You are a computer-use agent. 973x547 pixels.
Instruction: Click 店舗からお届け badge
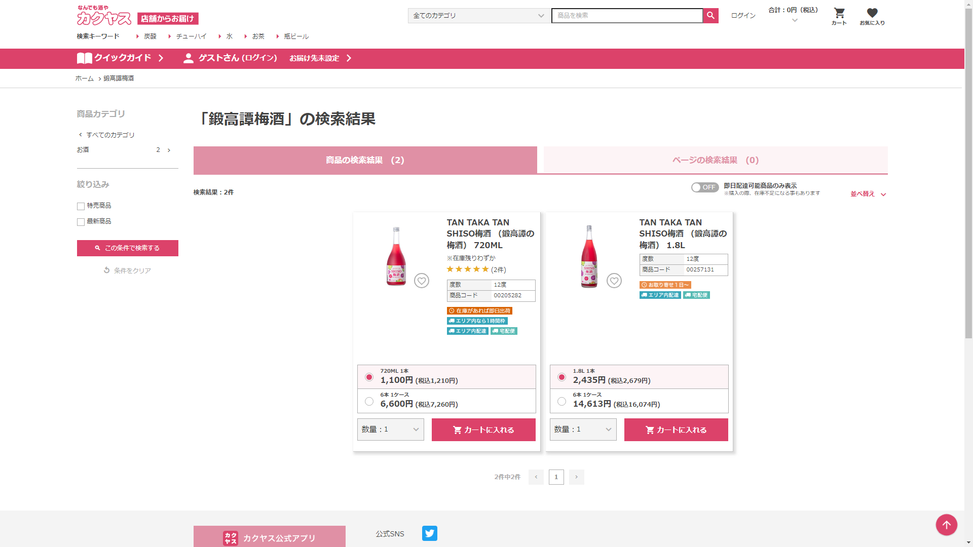[x=168, y=19]
